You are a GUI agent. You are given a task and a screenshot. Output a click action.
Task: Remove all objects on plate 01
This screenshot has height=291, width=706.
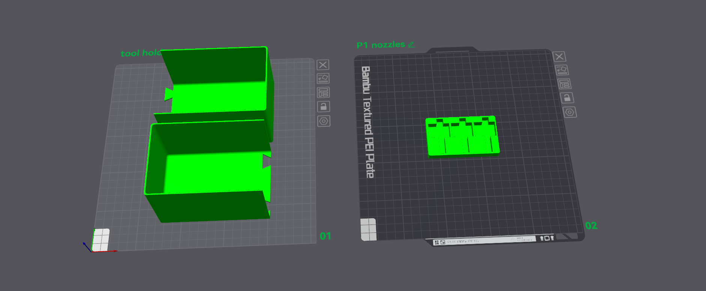(x=323, y=65)
